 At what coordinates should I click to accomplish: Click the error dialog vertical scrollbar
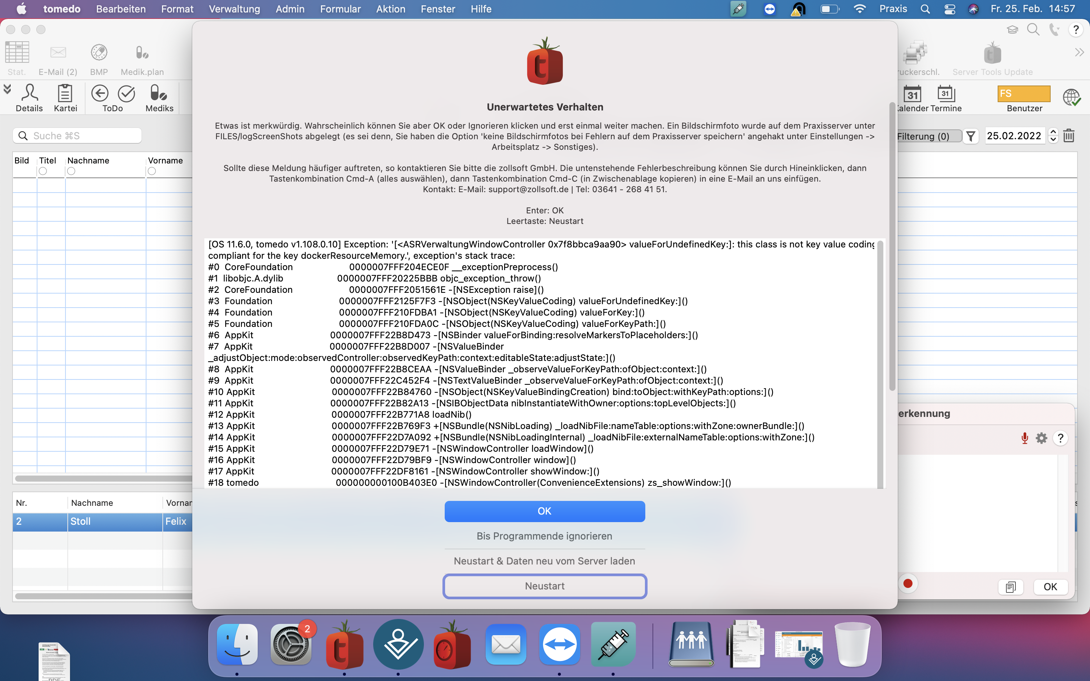point(892,247)
